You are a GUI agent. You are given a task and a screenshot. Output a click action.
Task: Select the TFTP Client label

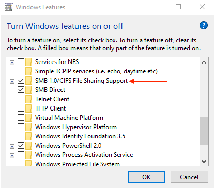point(51,108)
